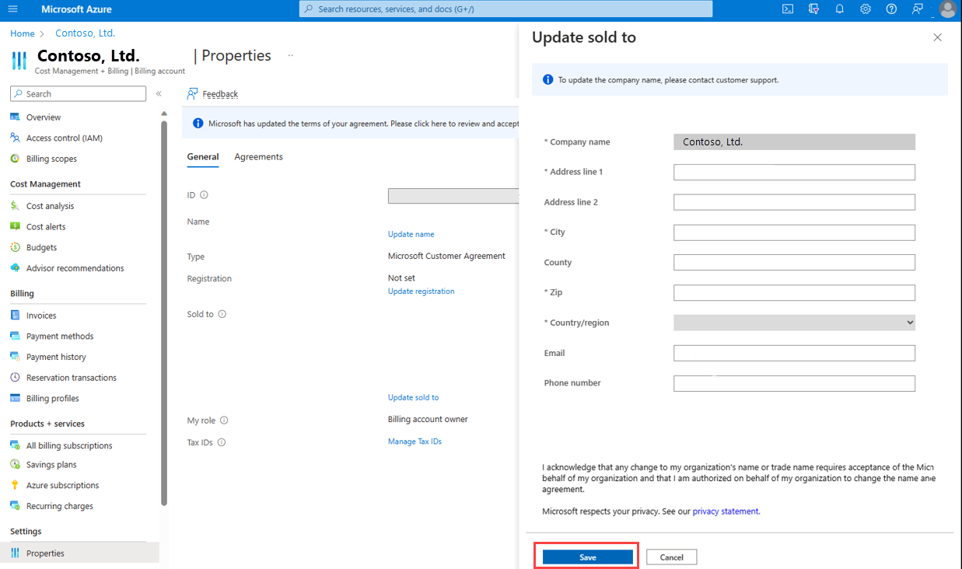Click the Savings plans icon
This screenshot has height=569, width=962.
[15, 464]
